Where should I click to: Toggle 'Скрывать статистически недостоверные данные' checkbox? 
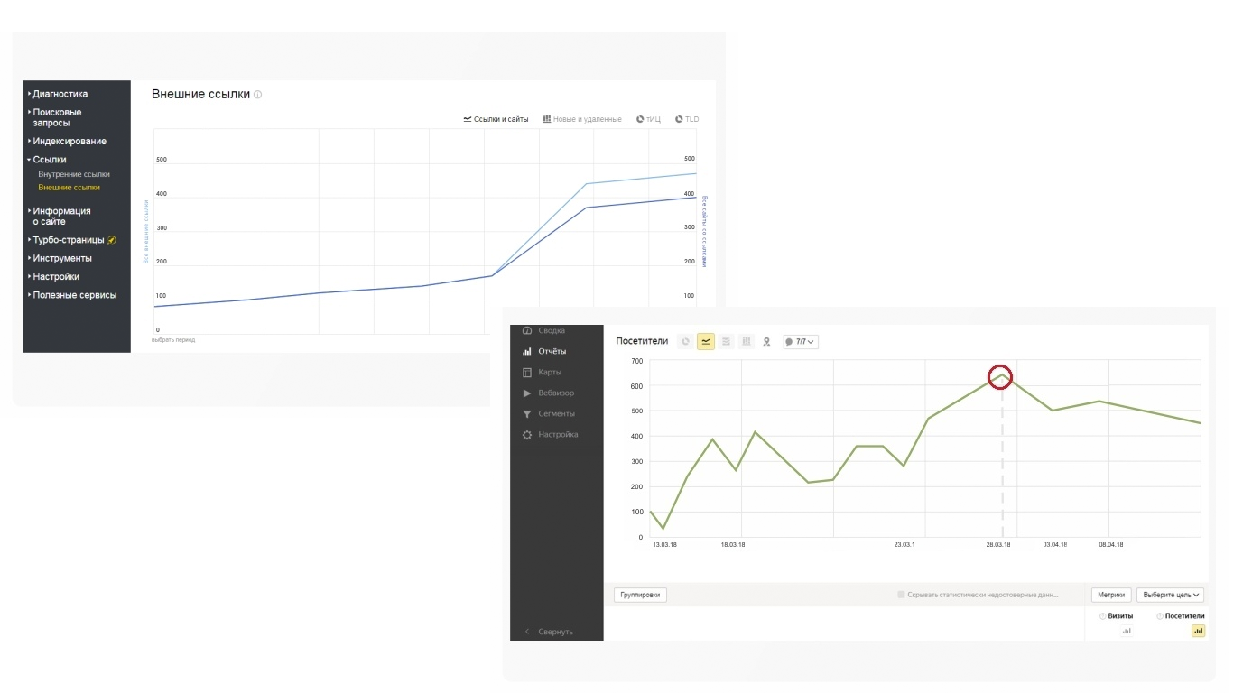(x=901, y=595)
